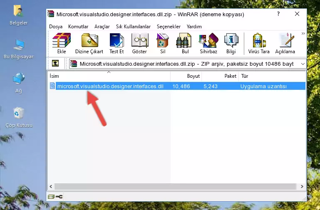Image resolution: width=320 pixels, height=210 pixels.
Task: Expand hidden toolbar items chevron
Action: pyautogui.click(x=303, y=33)
